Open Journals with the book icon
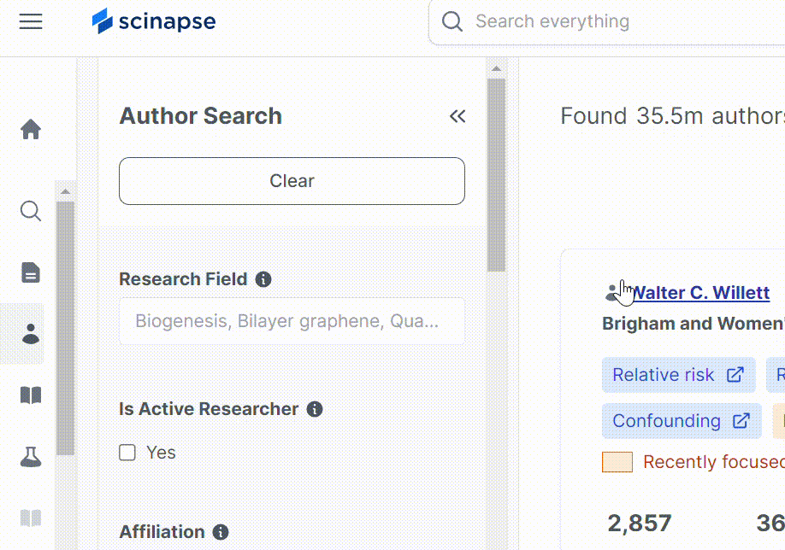Screen dimensions: 785x550 coord(31,395)
